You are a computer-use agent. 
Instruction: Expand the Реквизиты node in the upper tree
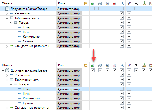[7, 14]
